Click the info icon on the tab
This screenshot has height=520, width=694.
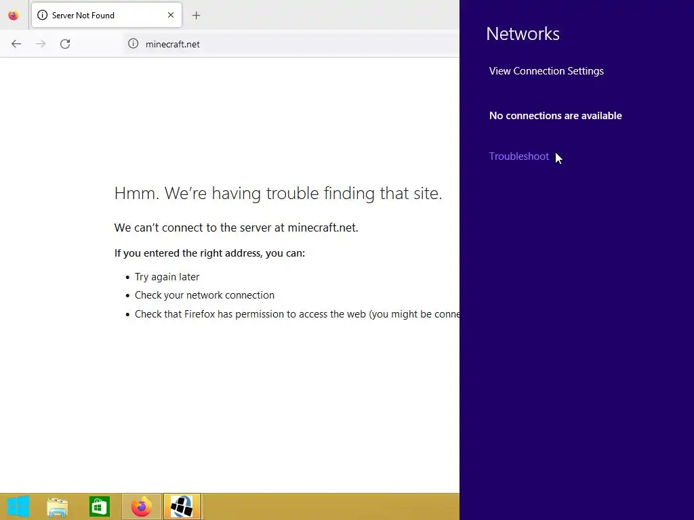(x=42, y=15)
